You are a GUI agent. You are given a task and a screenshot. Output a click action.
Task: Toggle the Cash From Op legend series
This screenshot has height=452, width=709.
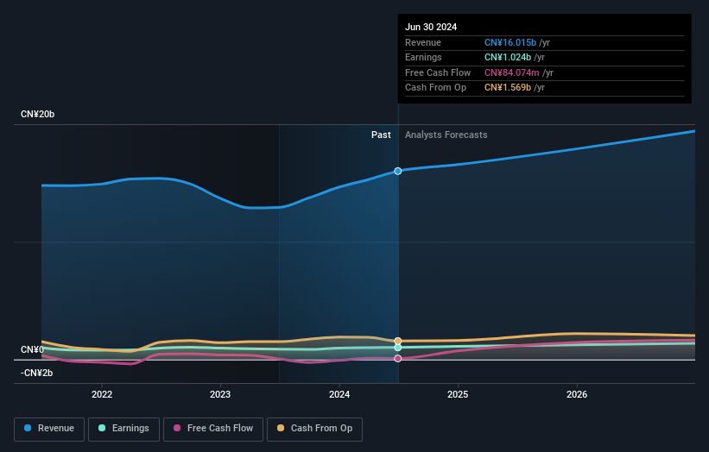pos(314,429)
